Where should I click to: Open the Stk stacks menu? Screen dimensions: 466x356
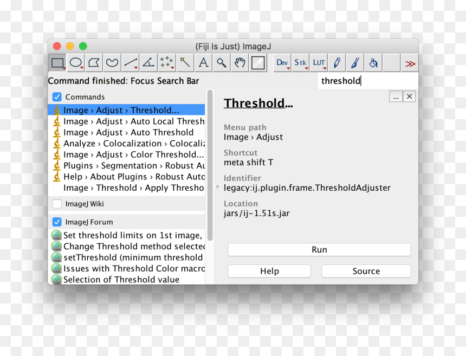pyautogui.click(x=301, y=63)
